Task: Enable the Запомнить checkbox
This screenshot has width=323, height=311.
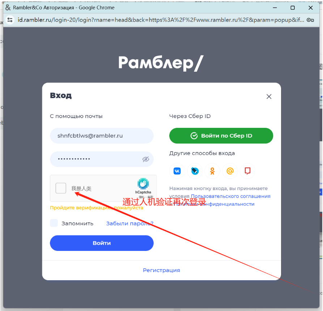Action: tap(54, 223)
